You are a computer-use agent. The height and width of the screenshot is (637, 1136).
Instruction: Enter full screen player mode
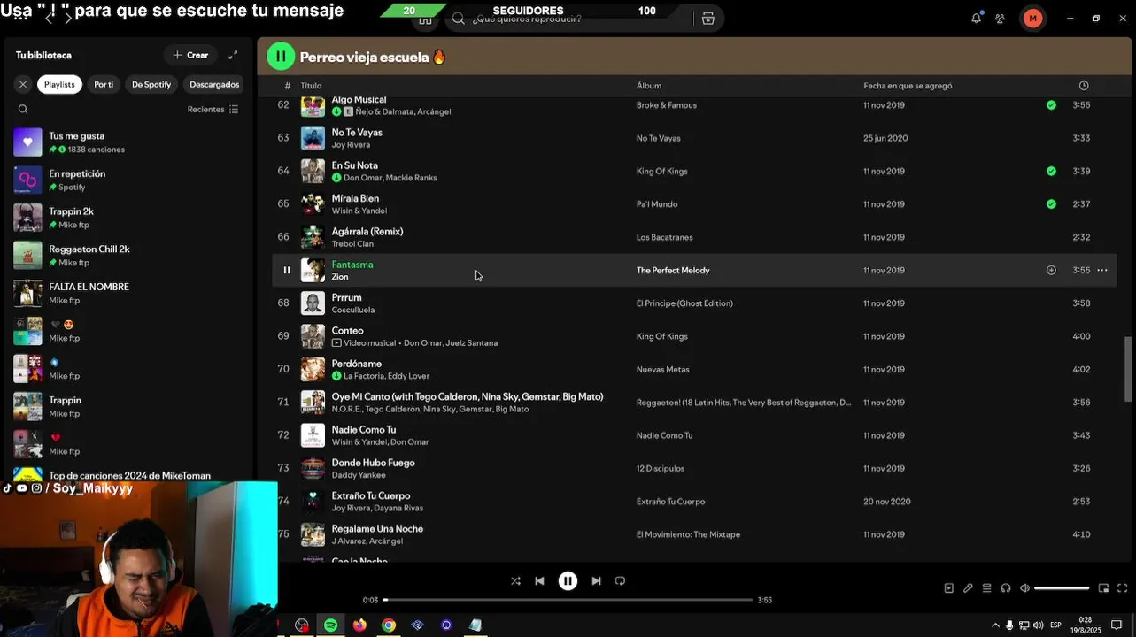(x=1122, y=588)
